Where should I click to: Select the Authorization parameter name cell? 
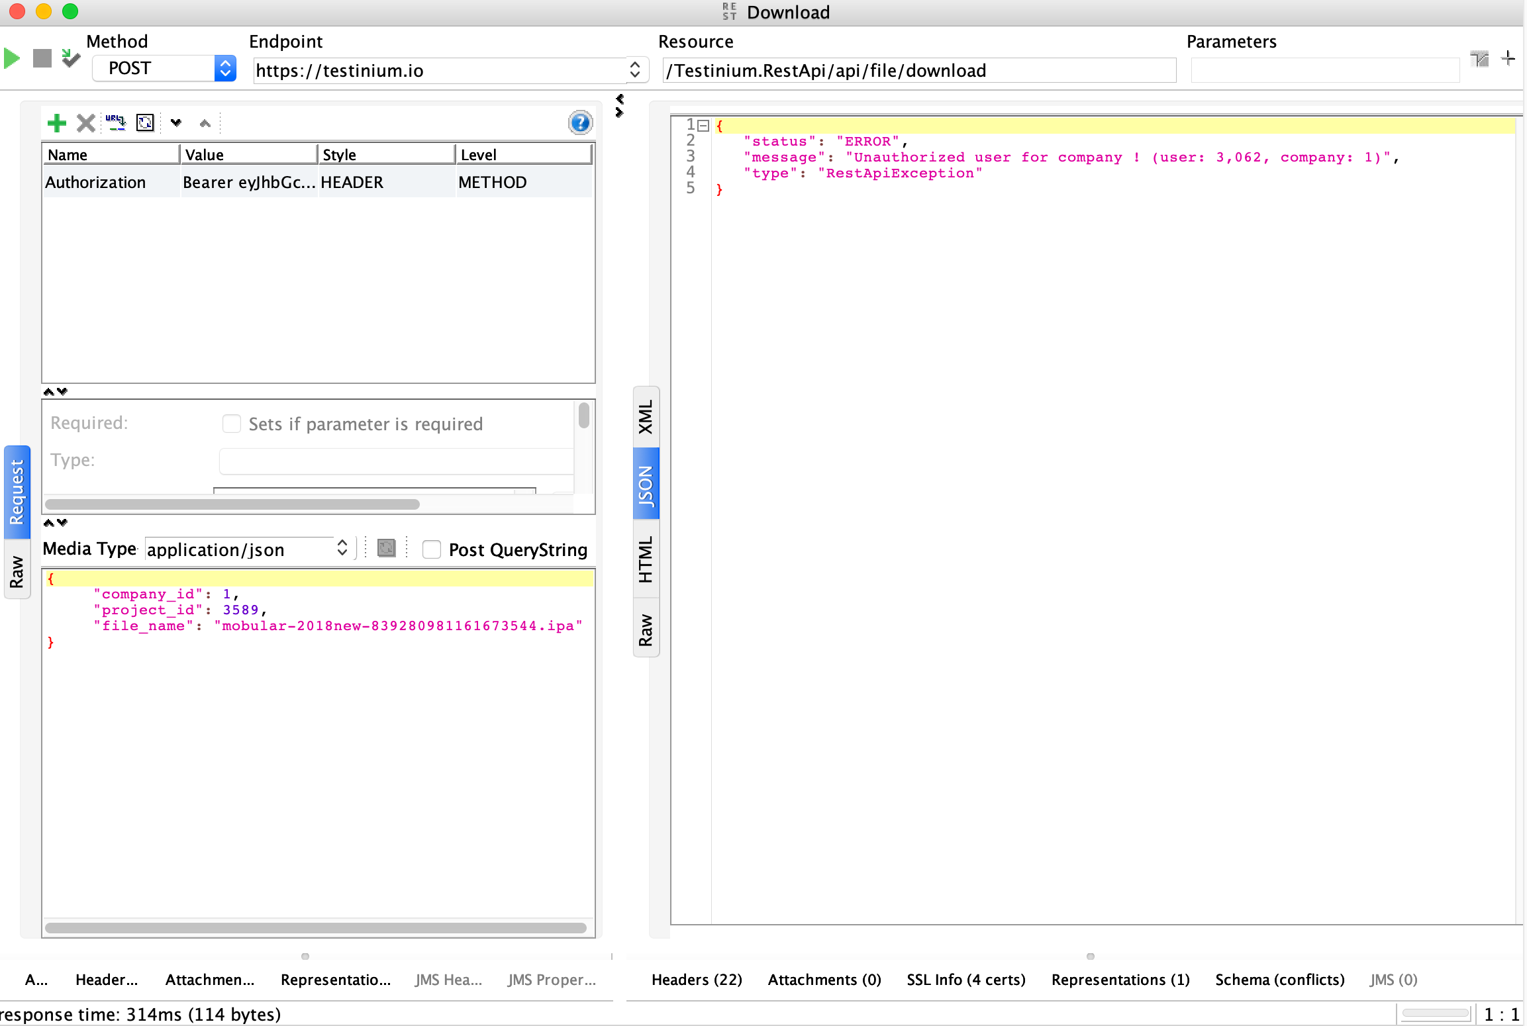[x=111, y=182]
